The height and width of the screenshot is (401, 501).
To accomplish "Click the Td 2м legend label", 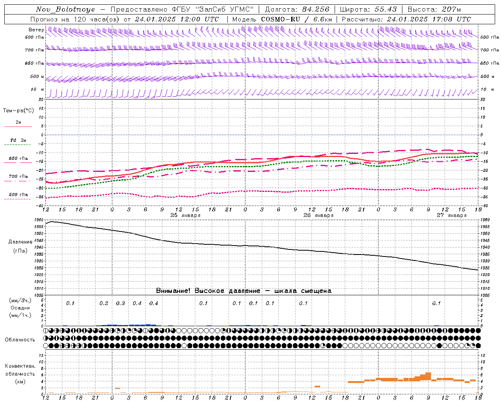I will [18, 140].
